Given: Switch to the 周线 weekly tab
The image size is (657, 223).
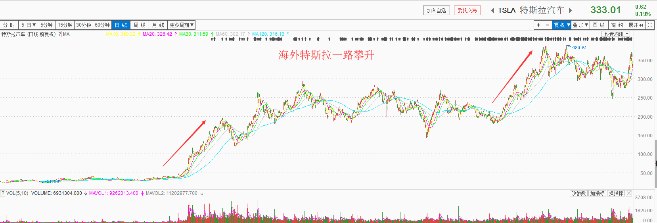Looking at the screenshot, I should click(140, 25).
